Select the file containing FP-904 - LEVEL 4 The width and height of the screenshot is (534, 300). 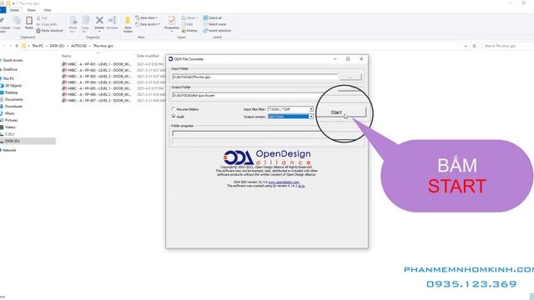click(97, 82)
